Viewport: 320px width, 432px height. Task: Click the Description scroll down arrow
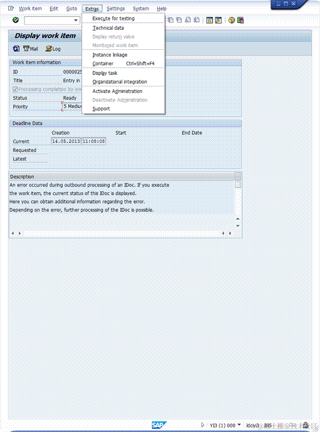coord(238,226)
